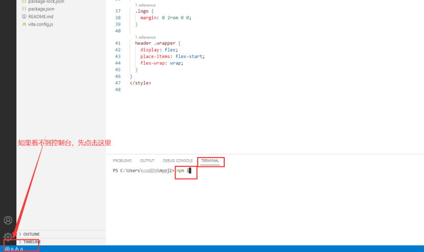Click the info icon beside README.md
Screen dimensions: 424x252
coord(24,16)
